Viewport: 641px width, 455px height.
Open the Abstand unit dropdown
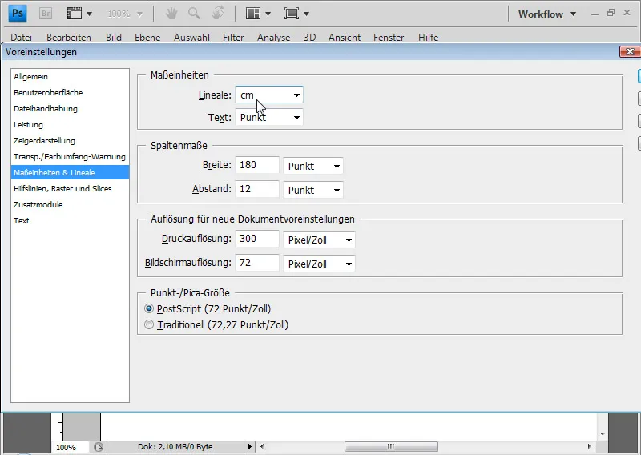coord(313,190)
